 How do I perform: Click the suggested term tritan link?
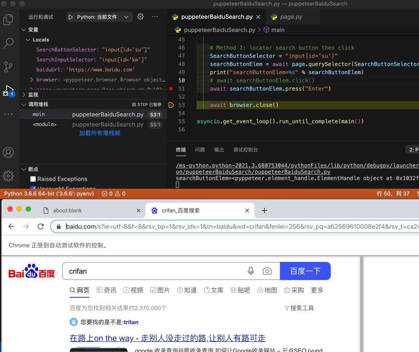tap(131, 322)
